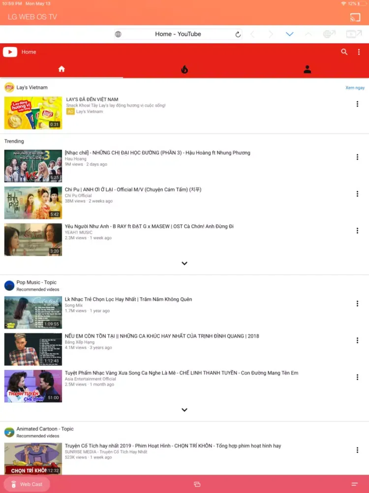
Task: Open Yêu Người Như Anh thumbnail
Action: [x=33, y=240]
